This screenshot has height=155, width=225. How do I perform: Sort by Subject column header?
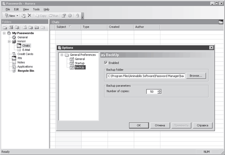68,27
